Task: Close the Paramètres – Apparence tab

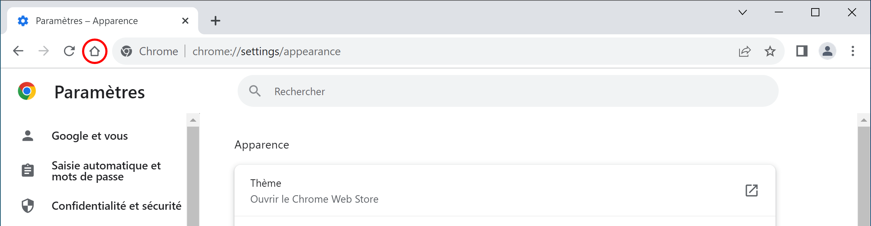Action: [x=185, y=21]
